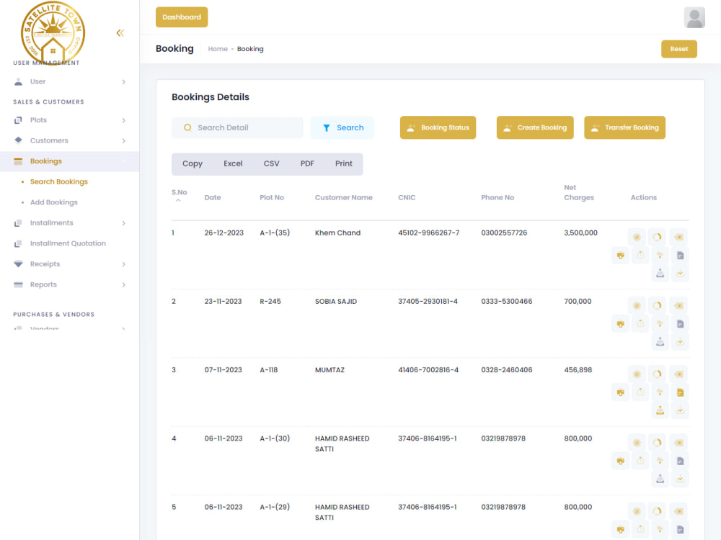Viewport: 721px width, 540px height.
Task: Click the printer icon in Khem Chand's row
Action: [x=620, y=256]
